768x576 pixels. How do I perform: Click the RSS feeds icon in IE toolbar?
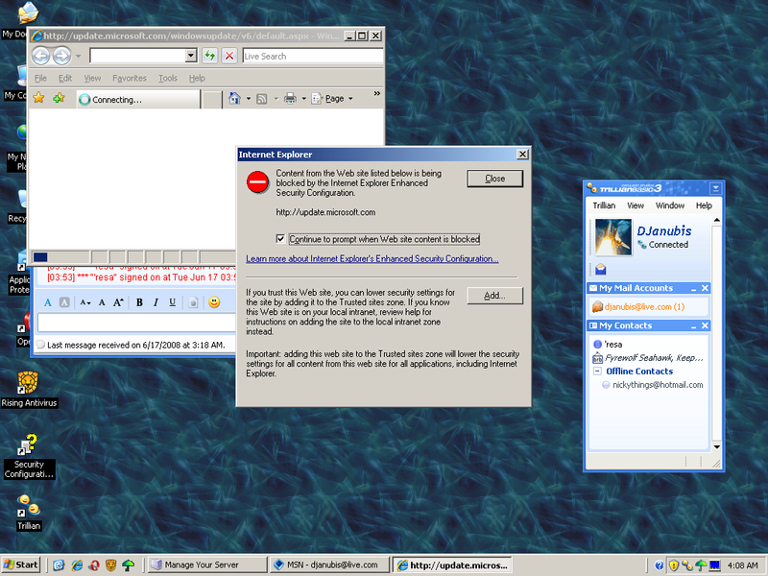[262, 99]
